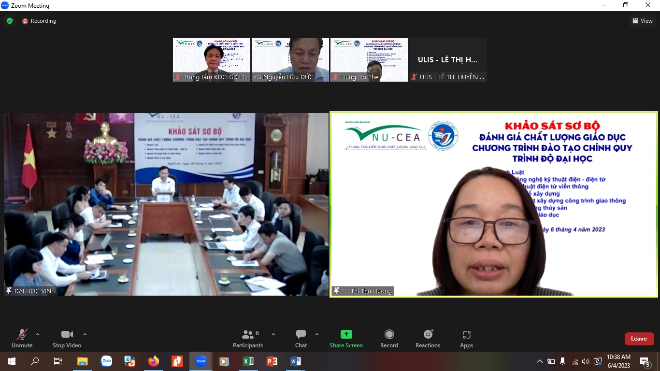Open the View layout menu
Screen dimensions: 660x371
coord(643,21)
